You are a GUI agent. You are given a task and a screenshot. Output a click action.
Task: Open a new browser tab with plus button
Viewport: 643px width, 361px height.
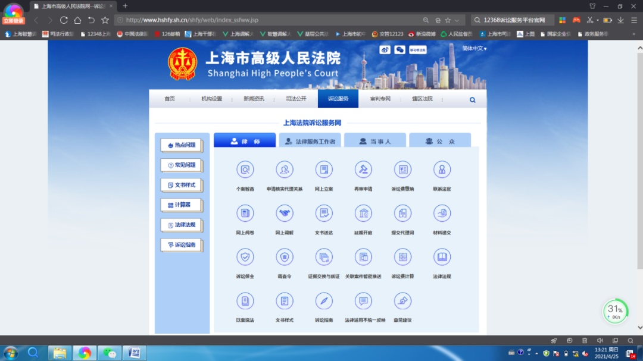(x=125, y=6)
